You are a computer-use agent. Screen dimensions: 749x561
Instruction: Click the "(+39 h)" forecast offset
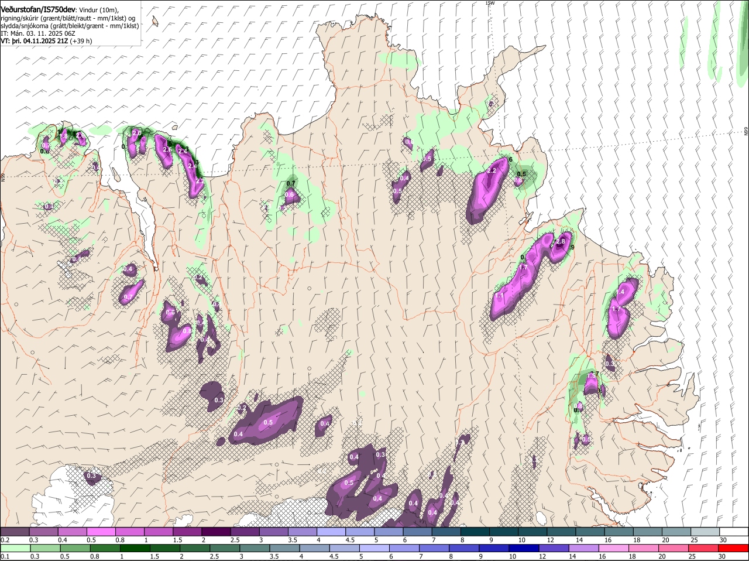[x=81, y=41]
